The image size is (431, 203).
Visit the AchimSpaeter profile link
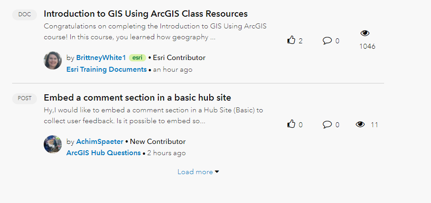pos(100,142)
